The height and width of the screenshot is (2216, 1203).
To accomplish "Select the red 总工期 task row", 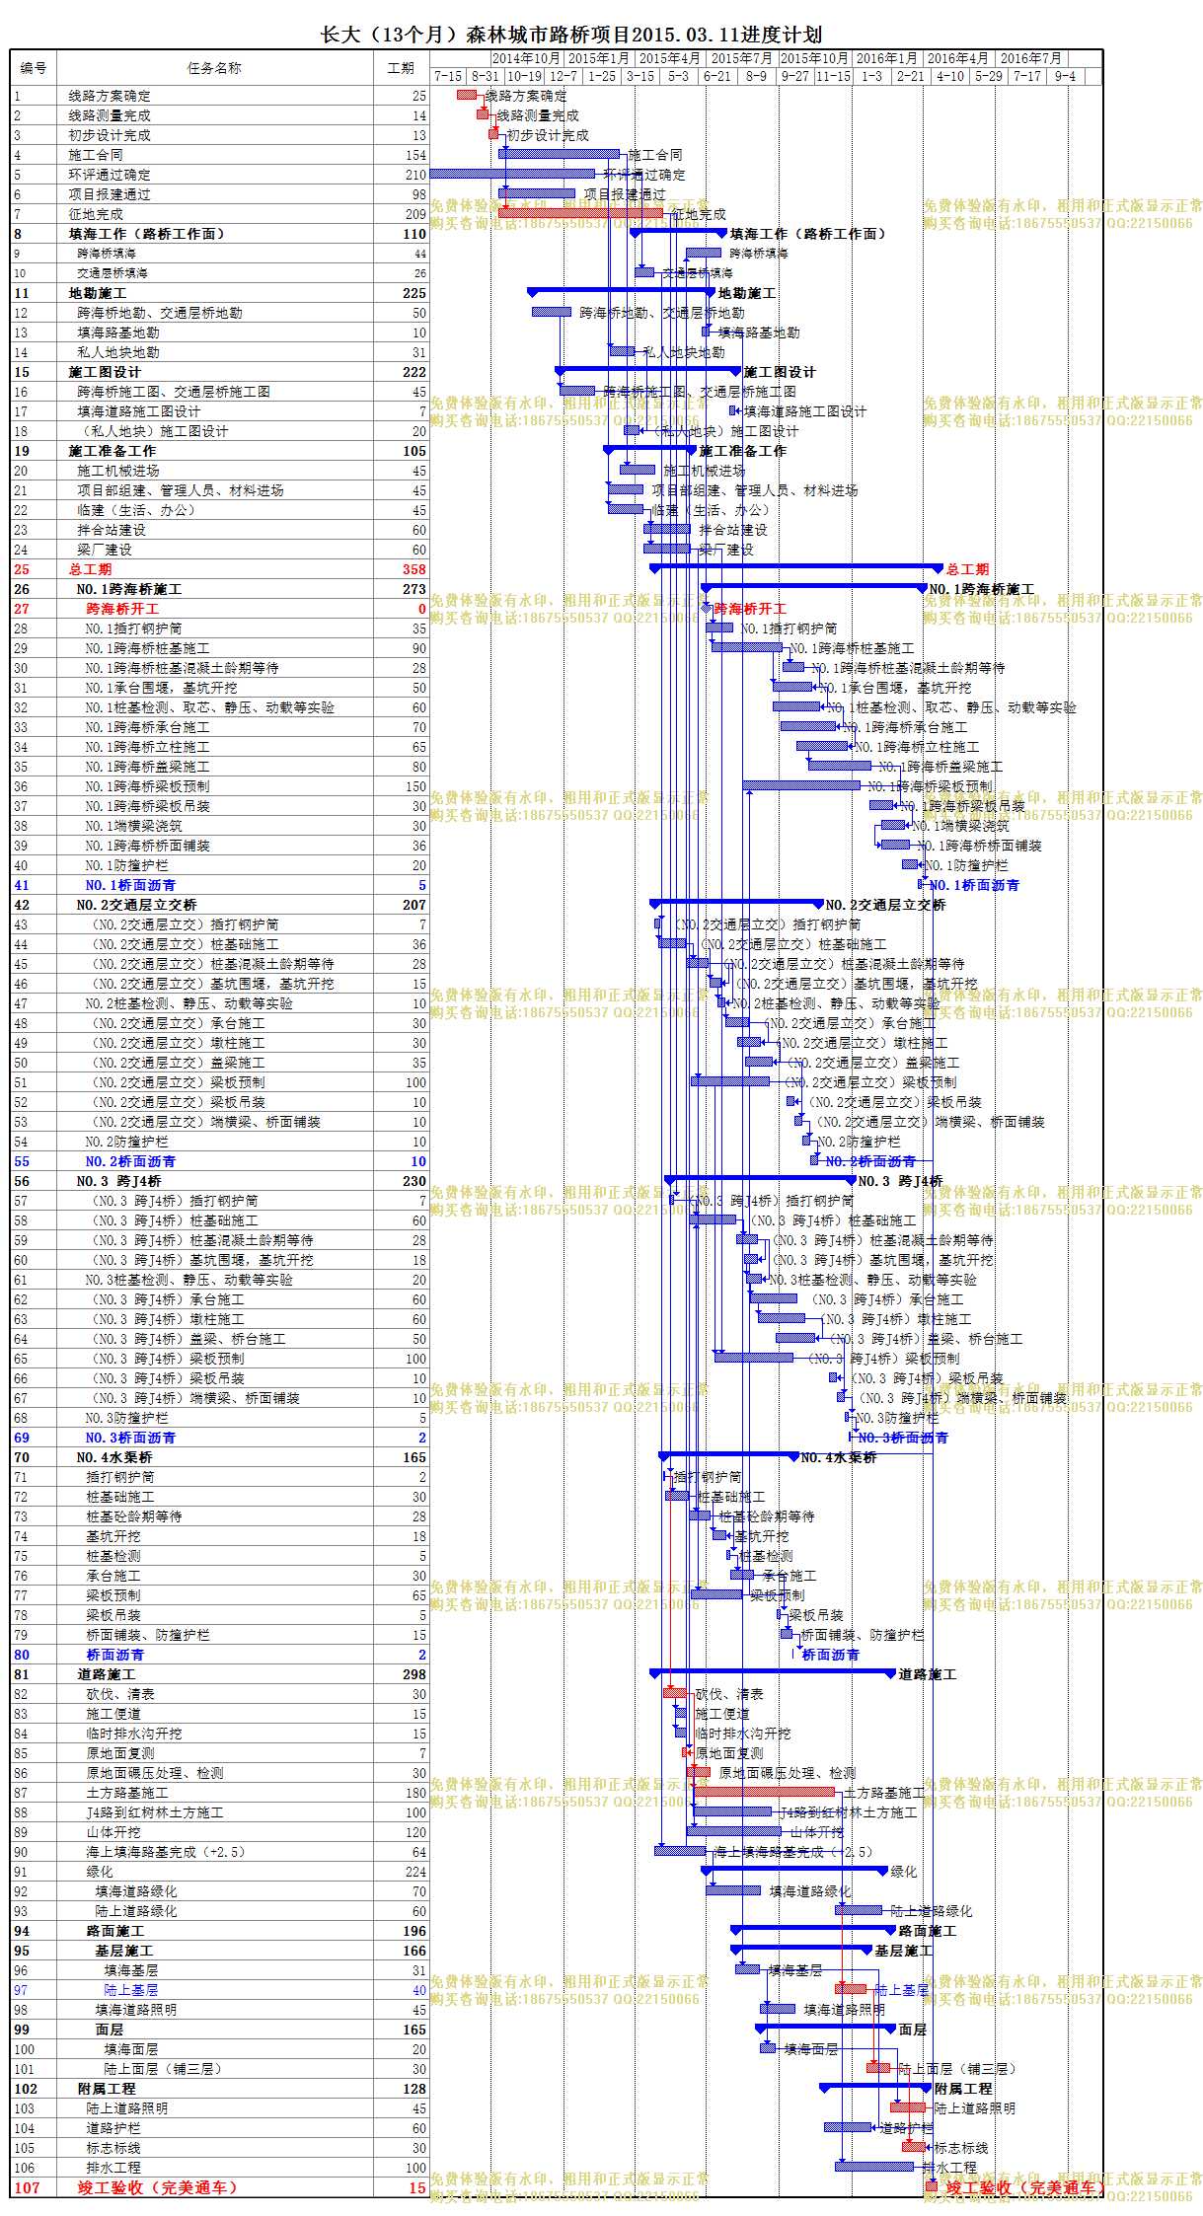I will (219, 569).
